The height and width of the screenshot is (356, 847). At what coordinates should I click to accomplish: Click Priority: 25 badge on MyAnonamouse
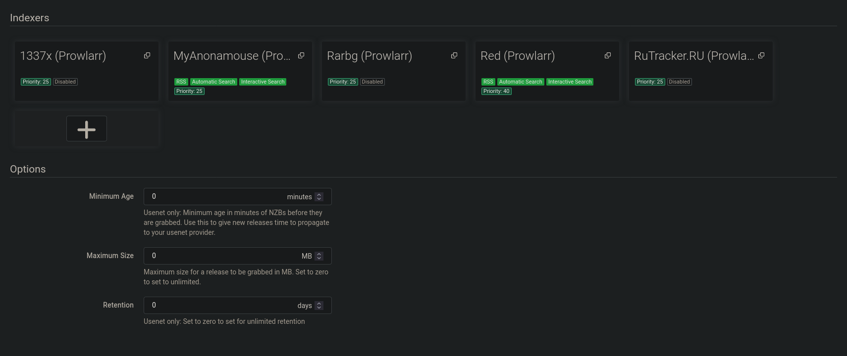pyautogui.click(x=189, y=91)
